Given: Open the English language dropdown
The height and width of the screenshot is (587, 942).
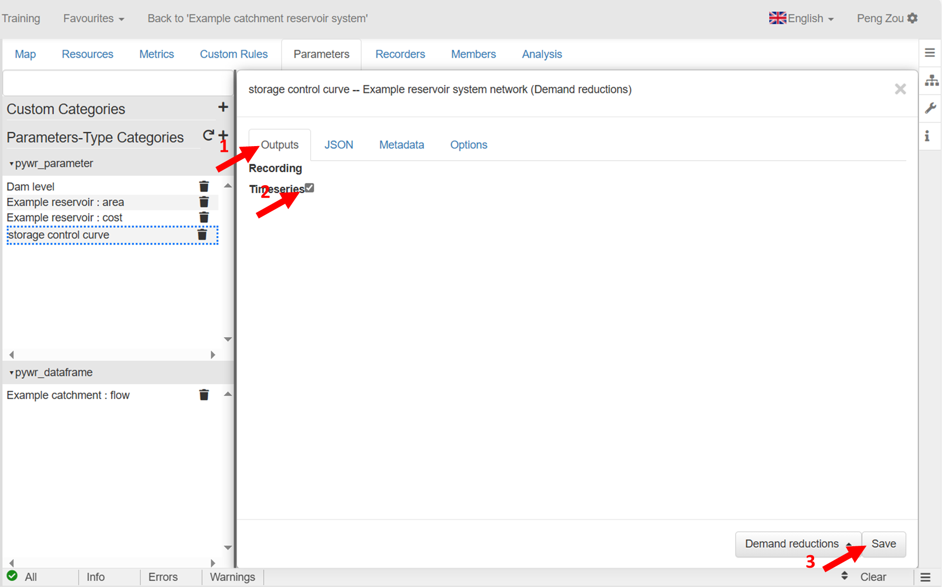Looking at the screenshot, I should click(x=802, y=18).
